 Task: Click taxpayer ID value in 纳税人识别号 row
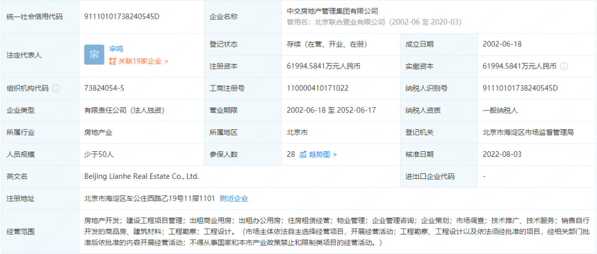click(x=520, y=88)
